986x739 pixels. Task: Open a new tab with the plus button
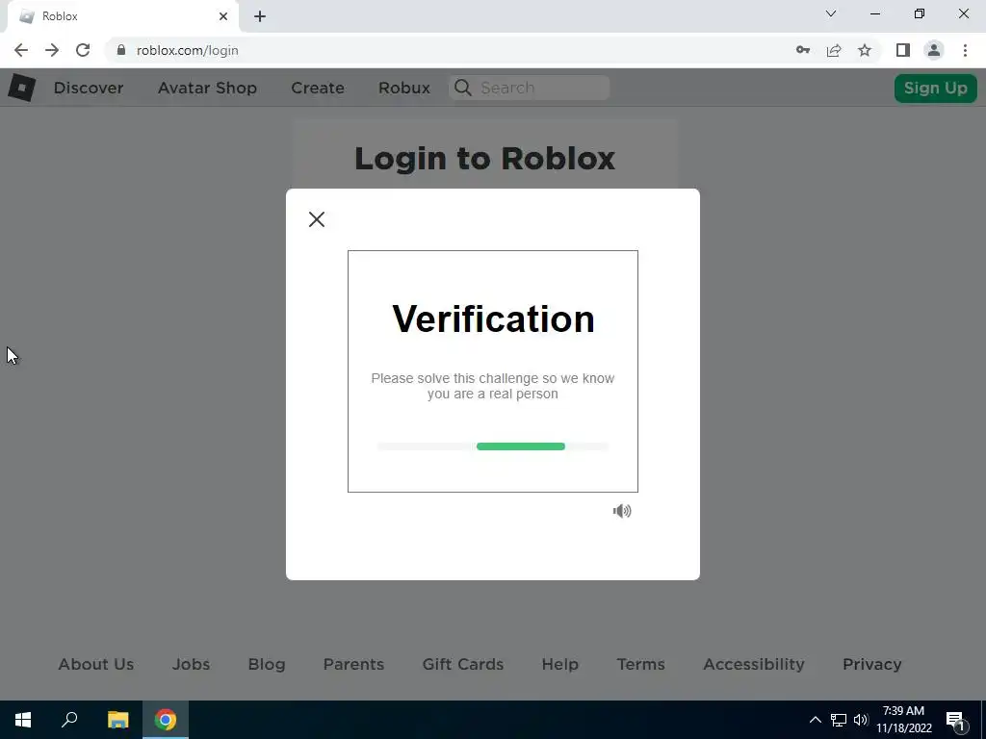coord(260,16)
